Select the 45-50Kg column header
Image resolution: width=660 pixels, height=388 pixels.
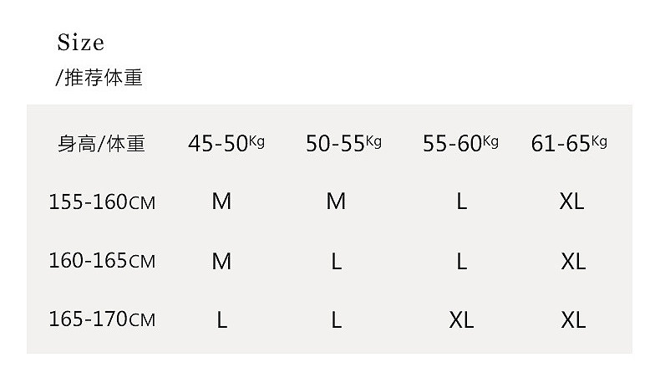[226, 143]
